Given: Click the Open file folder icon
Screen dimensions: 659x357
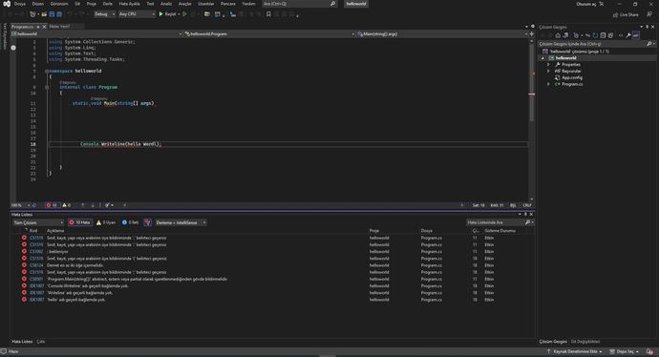Looking at the screenshot, I should tap(44, 14).
